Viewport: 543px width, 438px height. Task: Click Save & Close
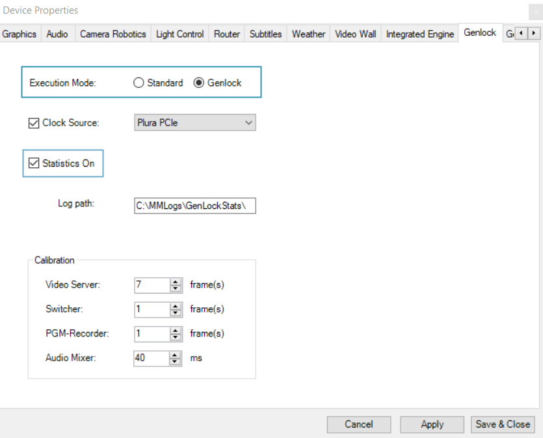(503, 424)
